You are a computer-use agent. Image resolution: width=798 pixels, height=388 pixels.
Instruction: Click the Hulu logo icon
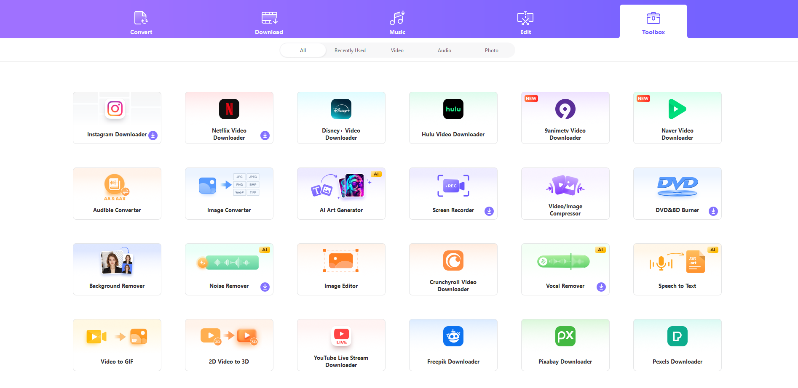[x=453, y=109]
